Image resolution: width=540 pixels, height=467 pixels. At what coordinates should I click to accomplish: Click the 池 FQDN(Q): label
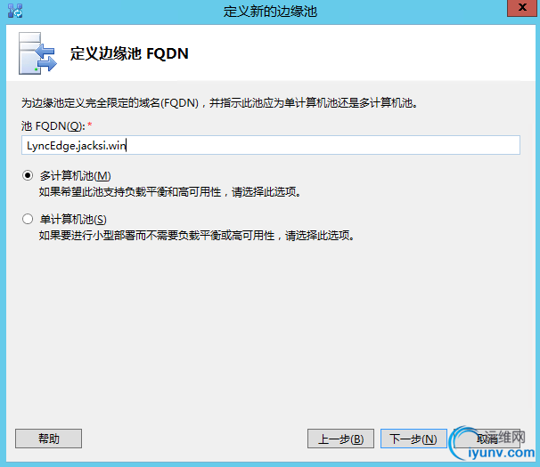(53, 126)
